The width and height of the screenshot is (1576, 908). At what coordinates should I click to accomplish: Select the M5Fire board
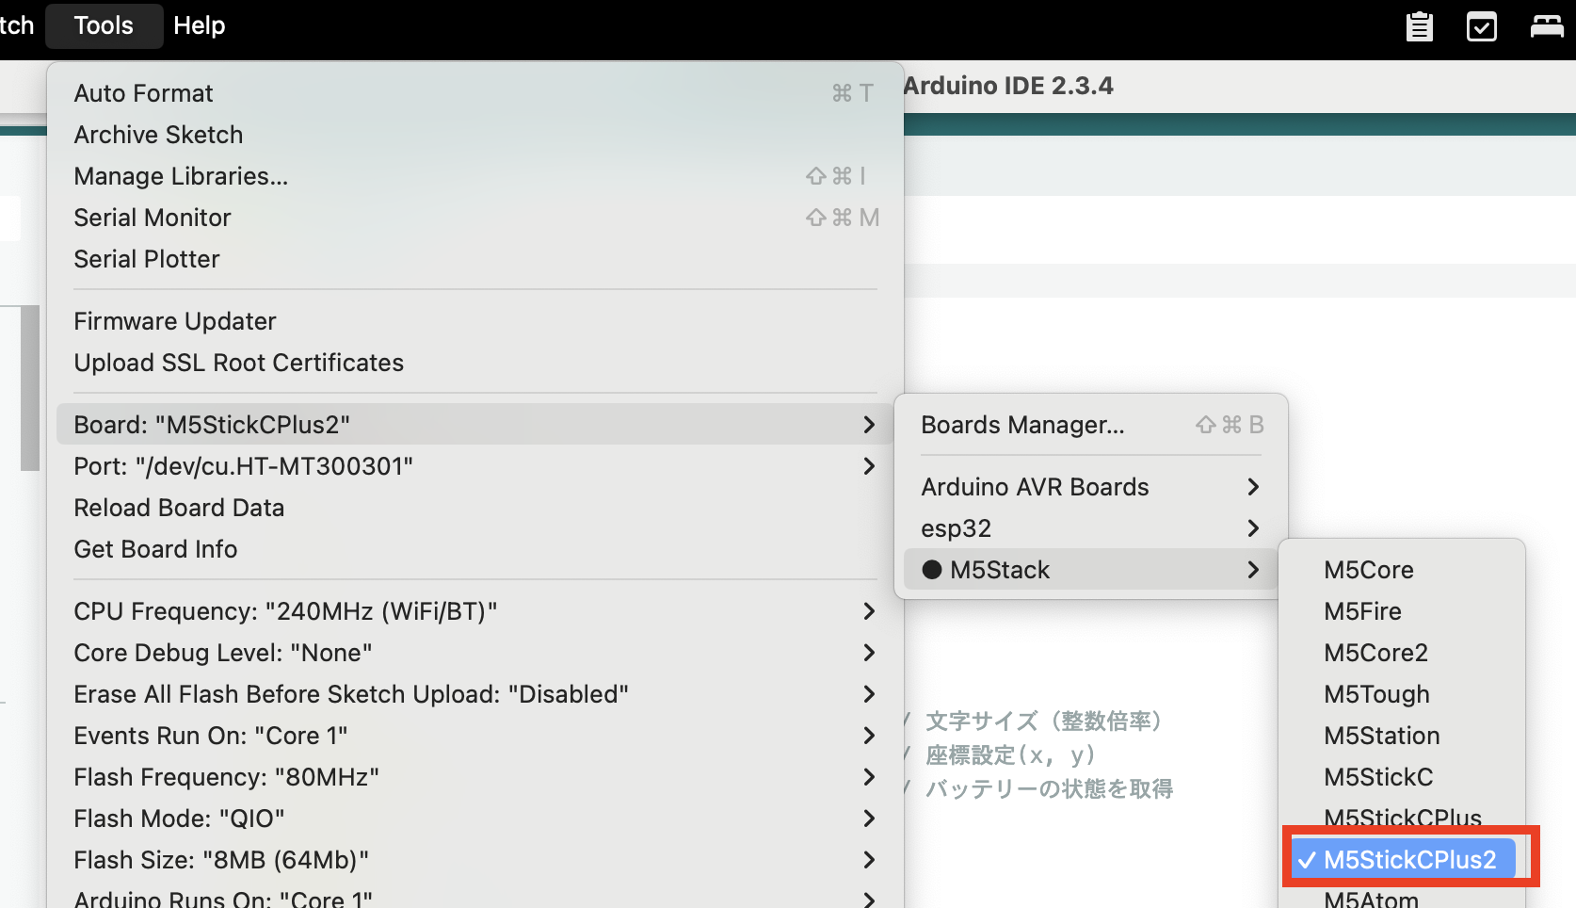point(1402,611)
